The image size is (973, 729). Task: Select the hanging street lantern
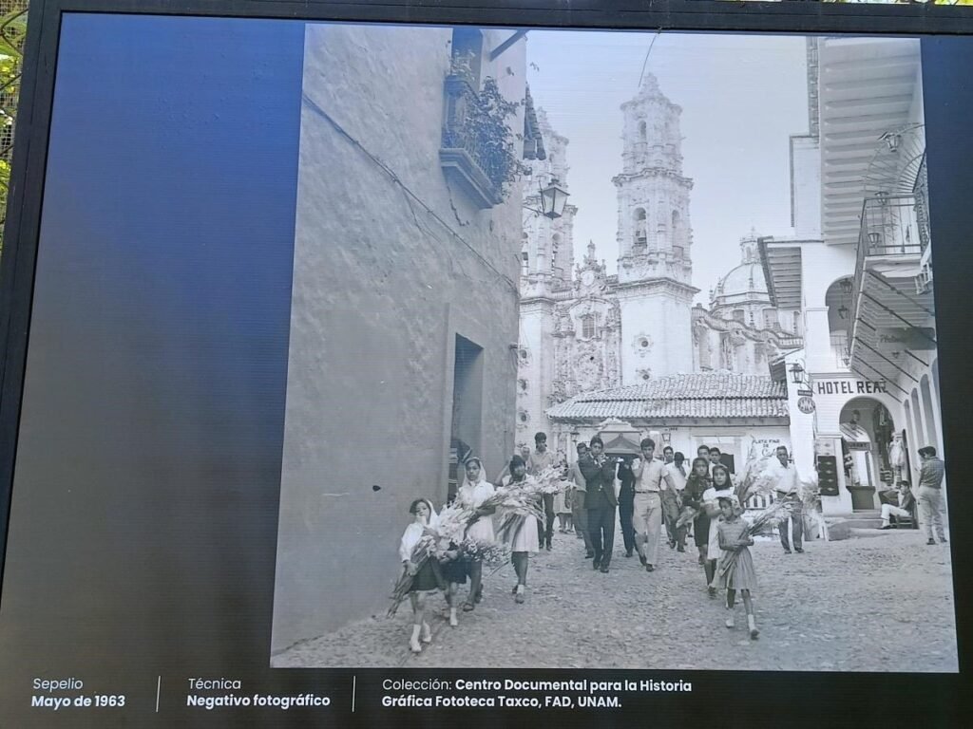[x=553, y=198]
